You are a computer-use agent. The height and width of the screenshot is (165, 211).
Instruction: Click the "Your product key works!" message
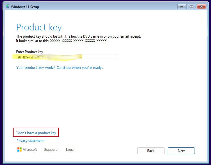pos(59,68)
